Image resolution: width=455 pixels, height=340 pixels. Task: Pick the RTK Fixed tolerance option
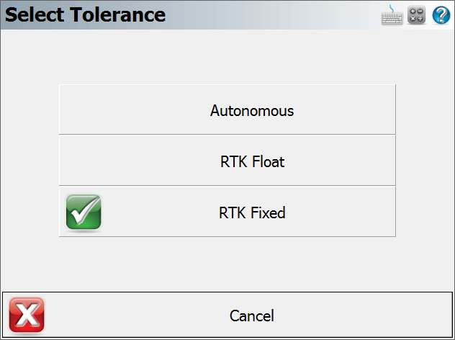click(x=227, y=212)
